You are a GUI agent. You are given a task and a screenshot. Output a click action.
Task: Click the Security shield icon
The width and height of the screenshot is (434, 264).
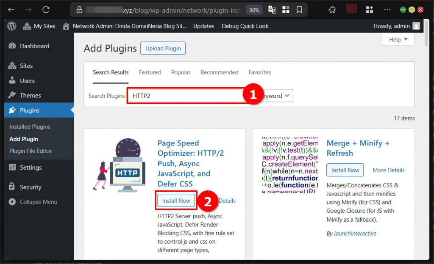pos(12,187)
